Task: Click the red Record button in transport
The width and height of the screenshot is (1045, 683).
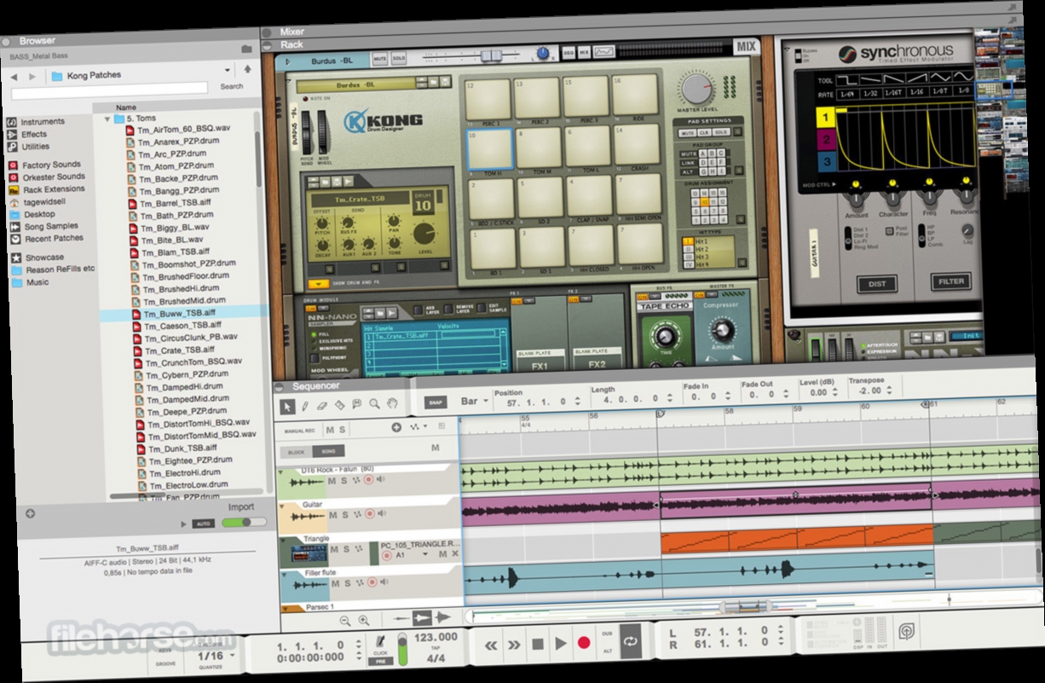Action: point(584,643)
